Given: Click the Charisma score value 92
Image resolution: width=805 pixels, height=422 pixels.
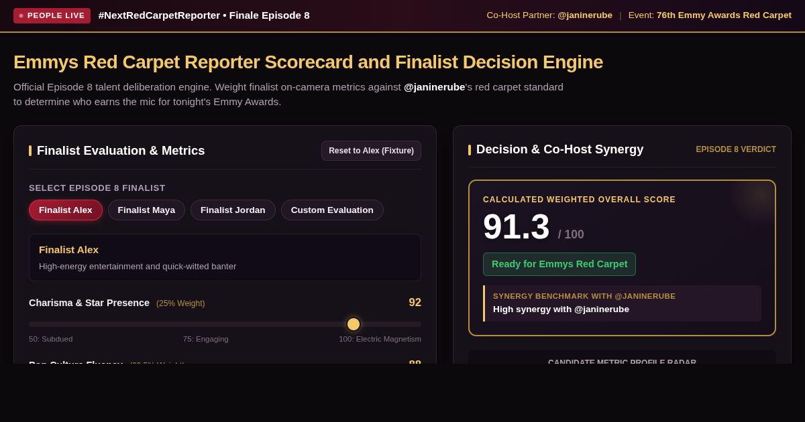Looking at the screenshot, I should click(415, 303).
